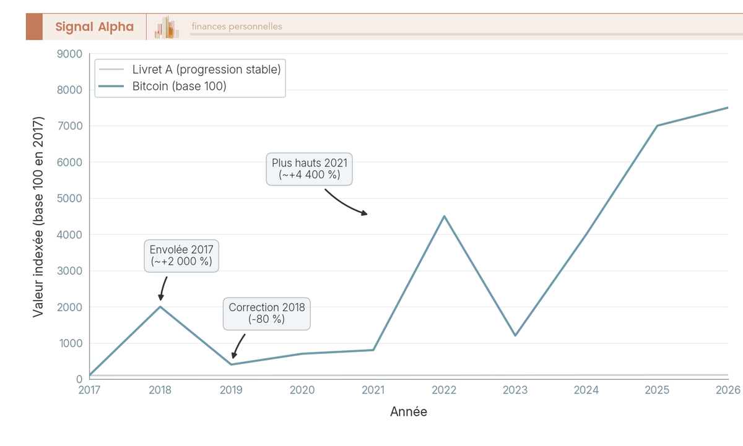The height and width of the screenshot is (446, 743).
Task: Click the 'finances personnelles' header text
Action: coord(237,27)
